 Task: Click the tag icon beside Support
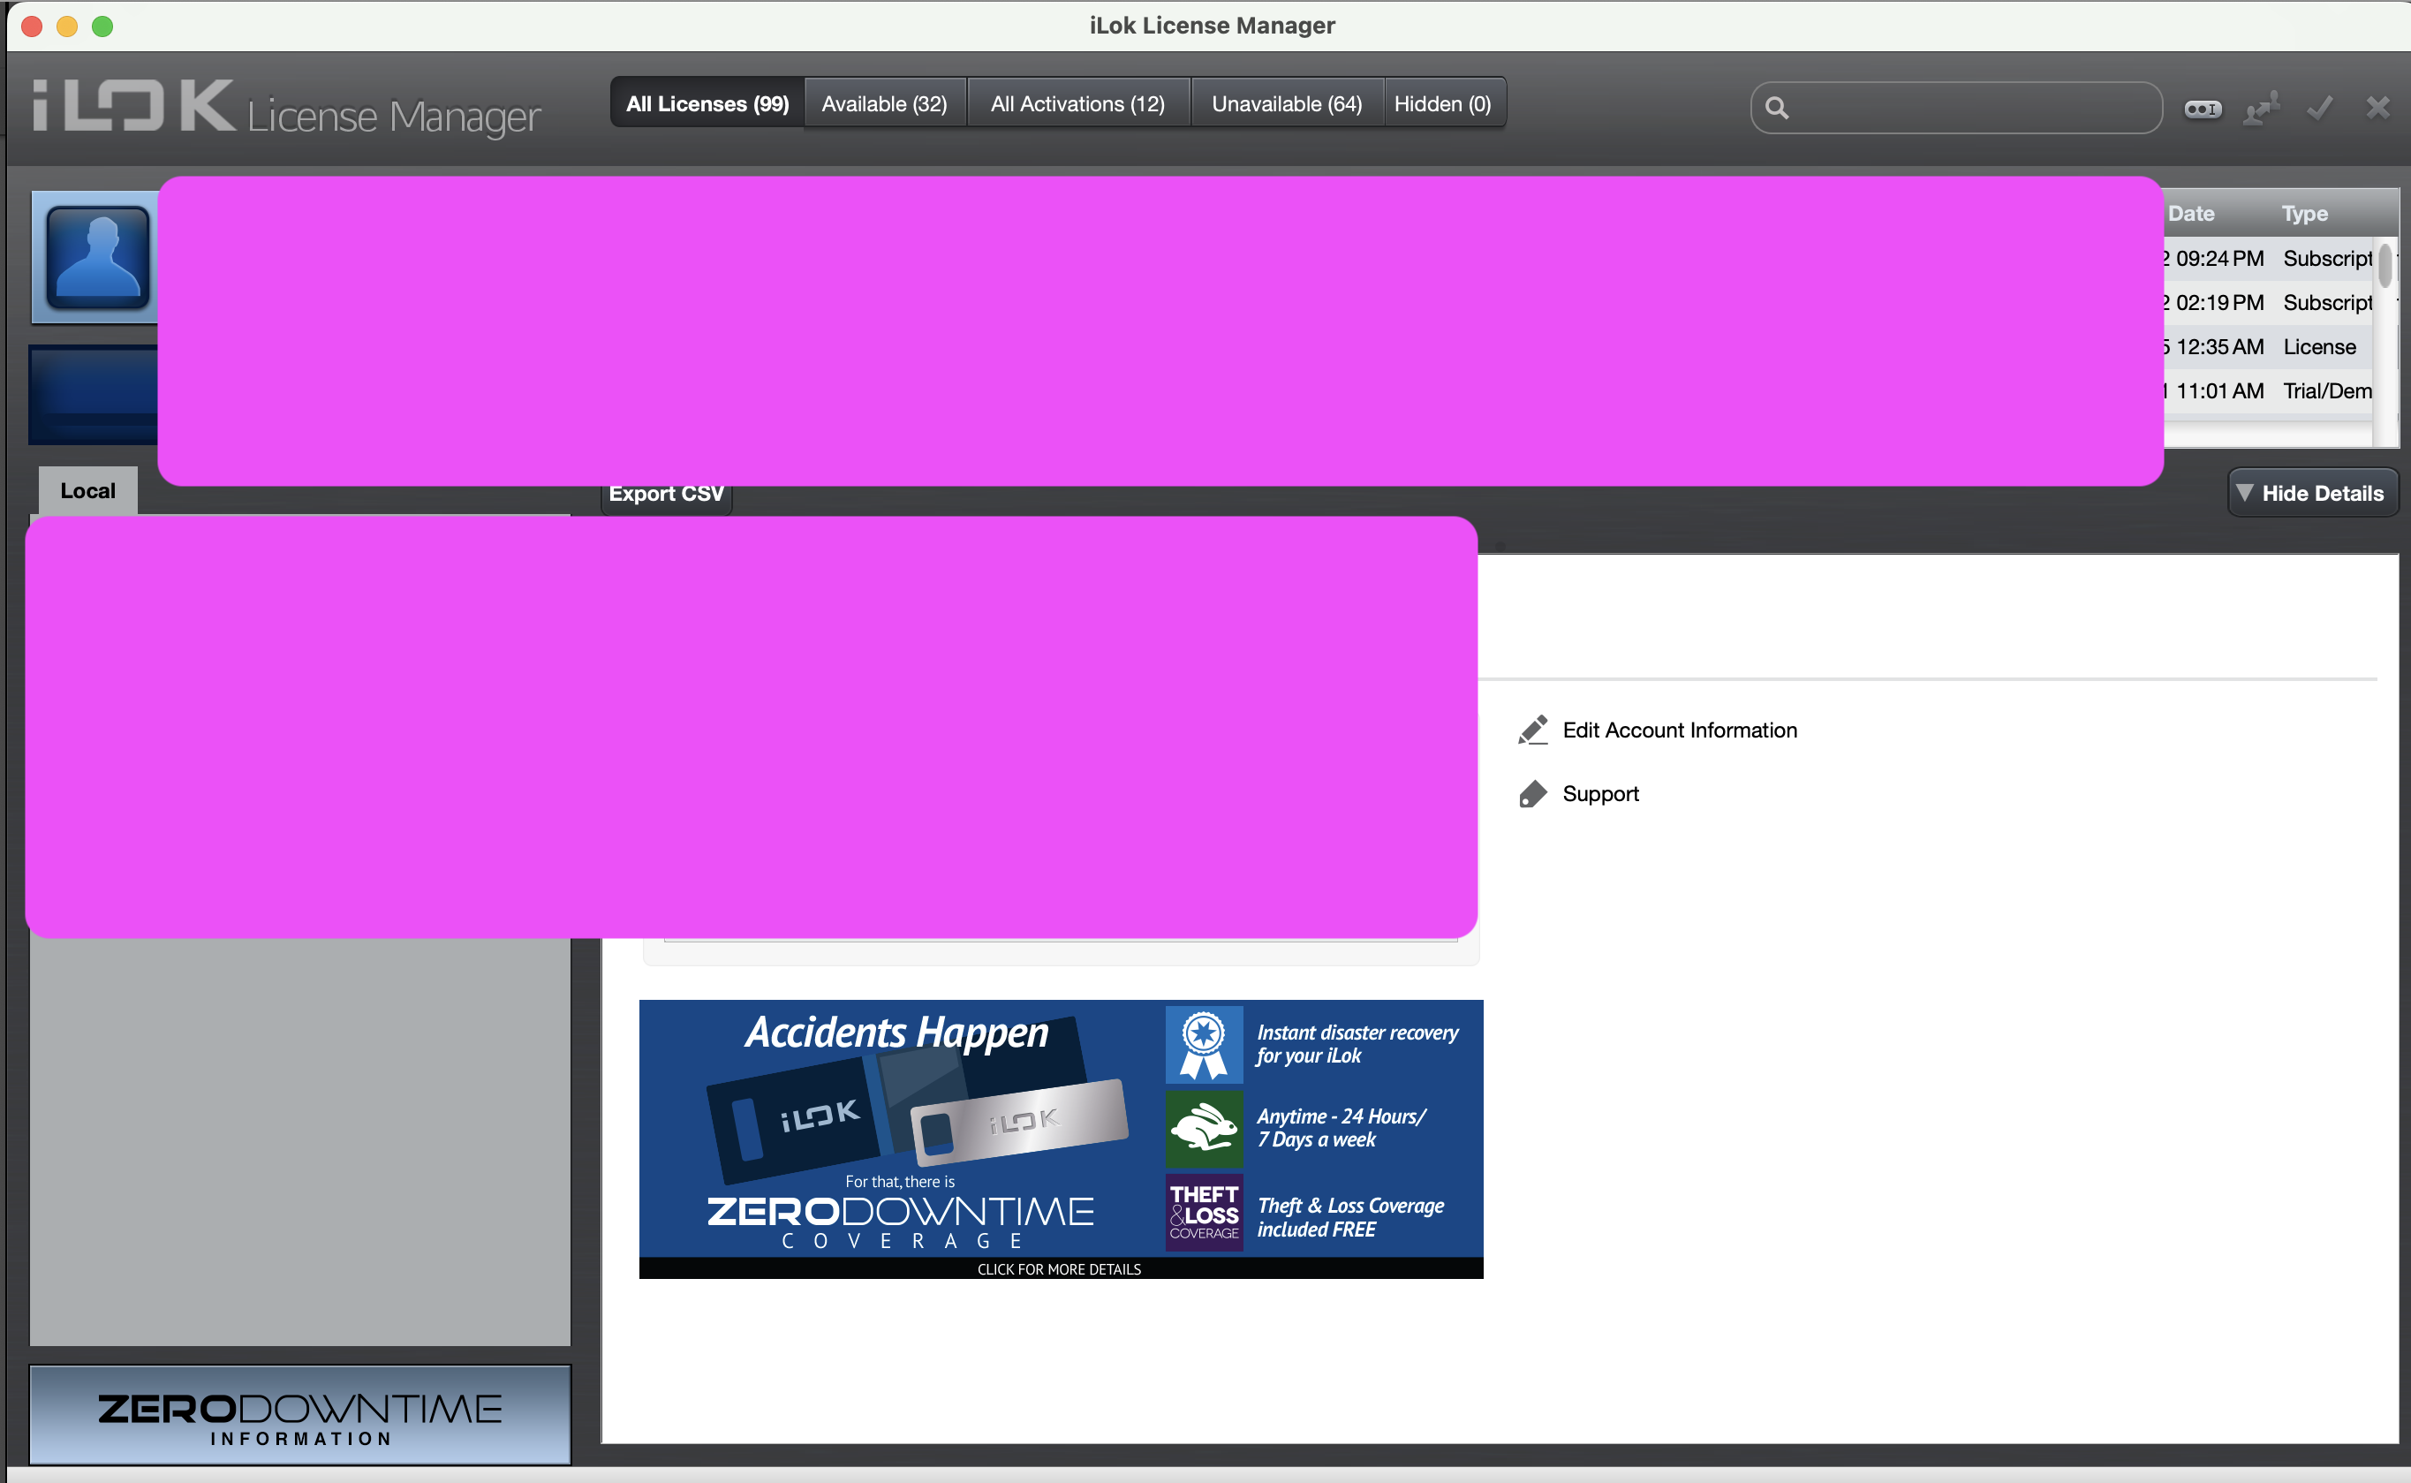pos(1532,793)
